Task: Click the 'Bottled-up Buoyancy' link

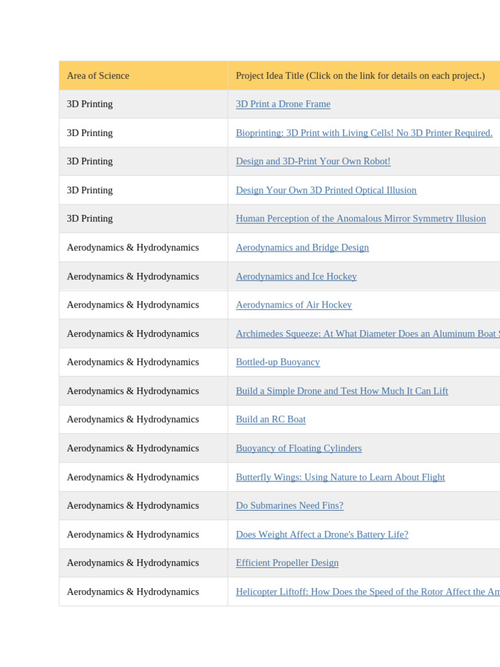Action: pyautogui.click(x=278, y=362)
